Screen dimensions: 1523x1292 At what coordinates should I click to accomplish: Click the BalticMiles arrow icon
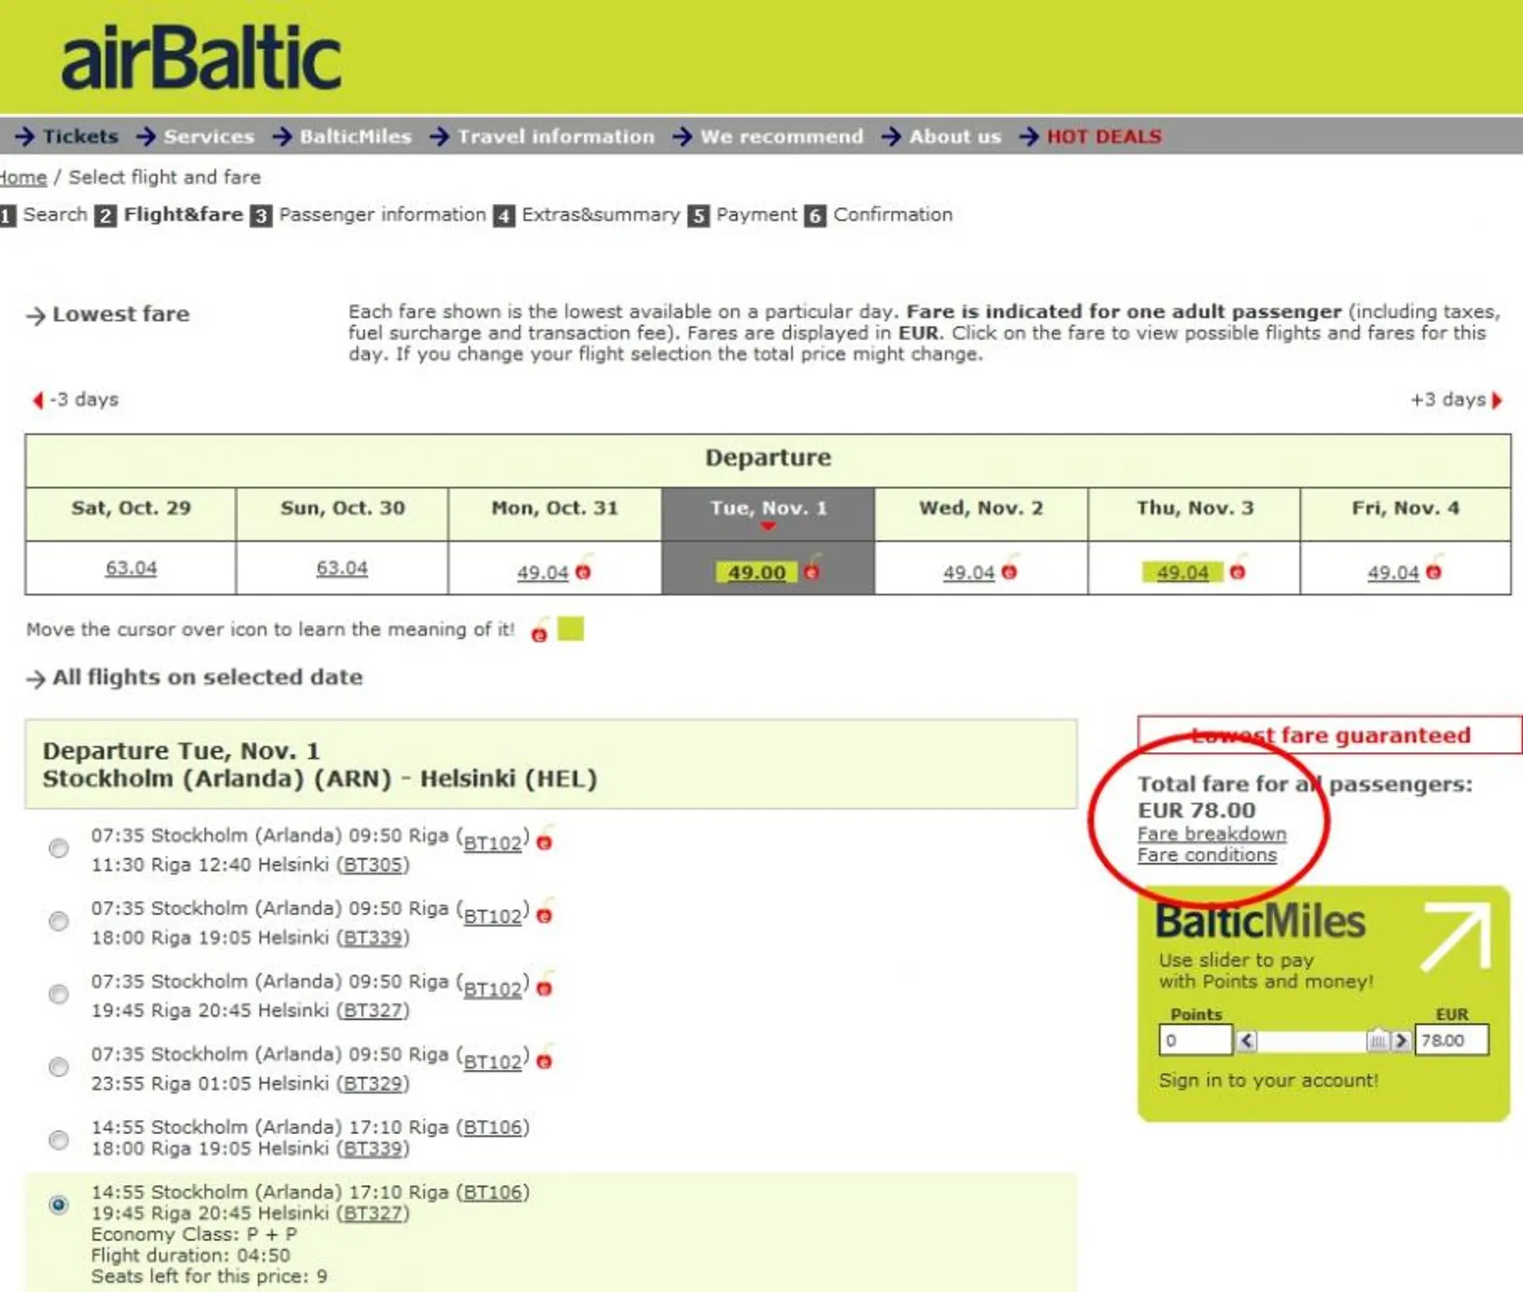[x=1457, y=937]
